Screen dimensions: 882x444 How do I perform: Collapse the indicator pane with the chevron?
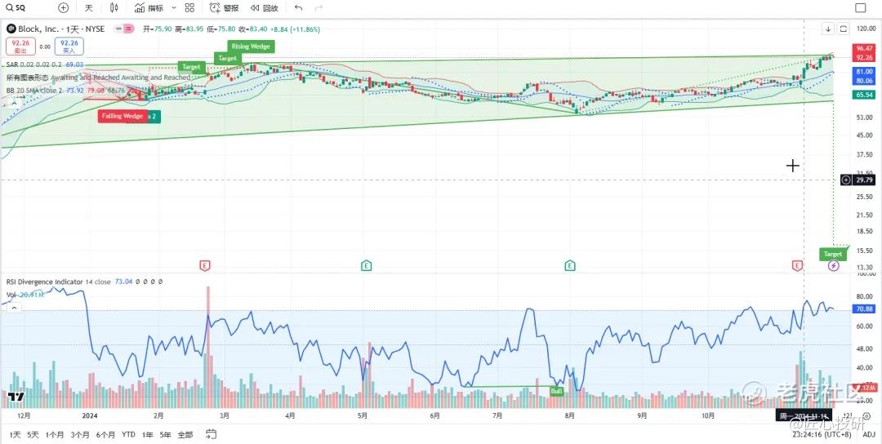(x=14, y=308)
